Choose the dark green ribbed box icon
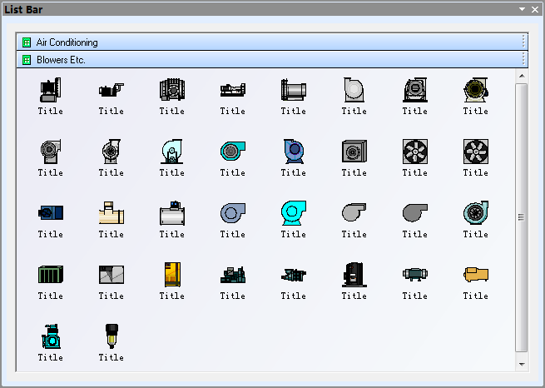Viewport: 545px width, 388px height. tap(50, 274)
